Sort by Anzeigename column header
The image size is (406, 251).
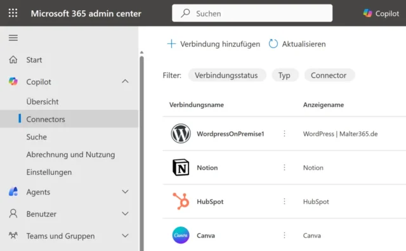[324, 105]
